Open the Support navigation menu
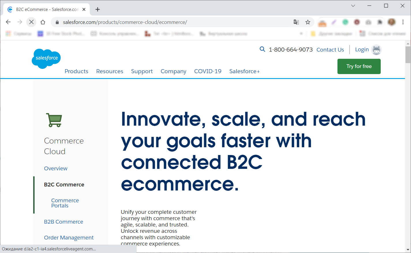Screen dimensions: 411x253 tap(142, 71)
